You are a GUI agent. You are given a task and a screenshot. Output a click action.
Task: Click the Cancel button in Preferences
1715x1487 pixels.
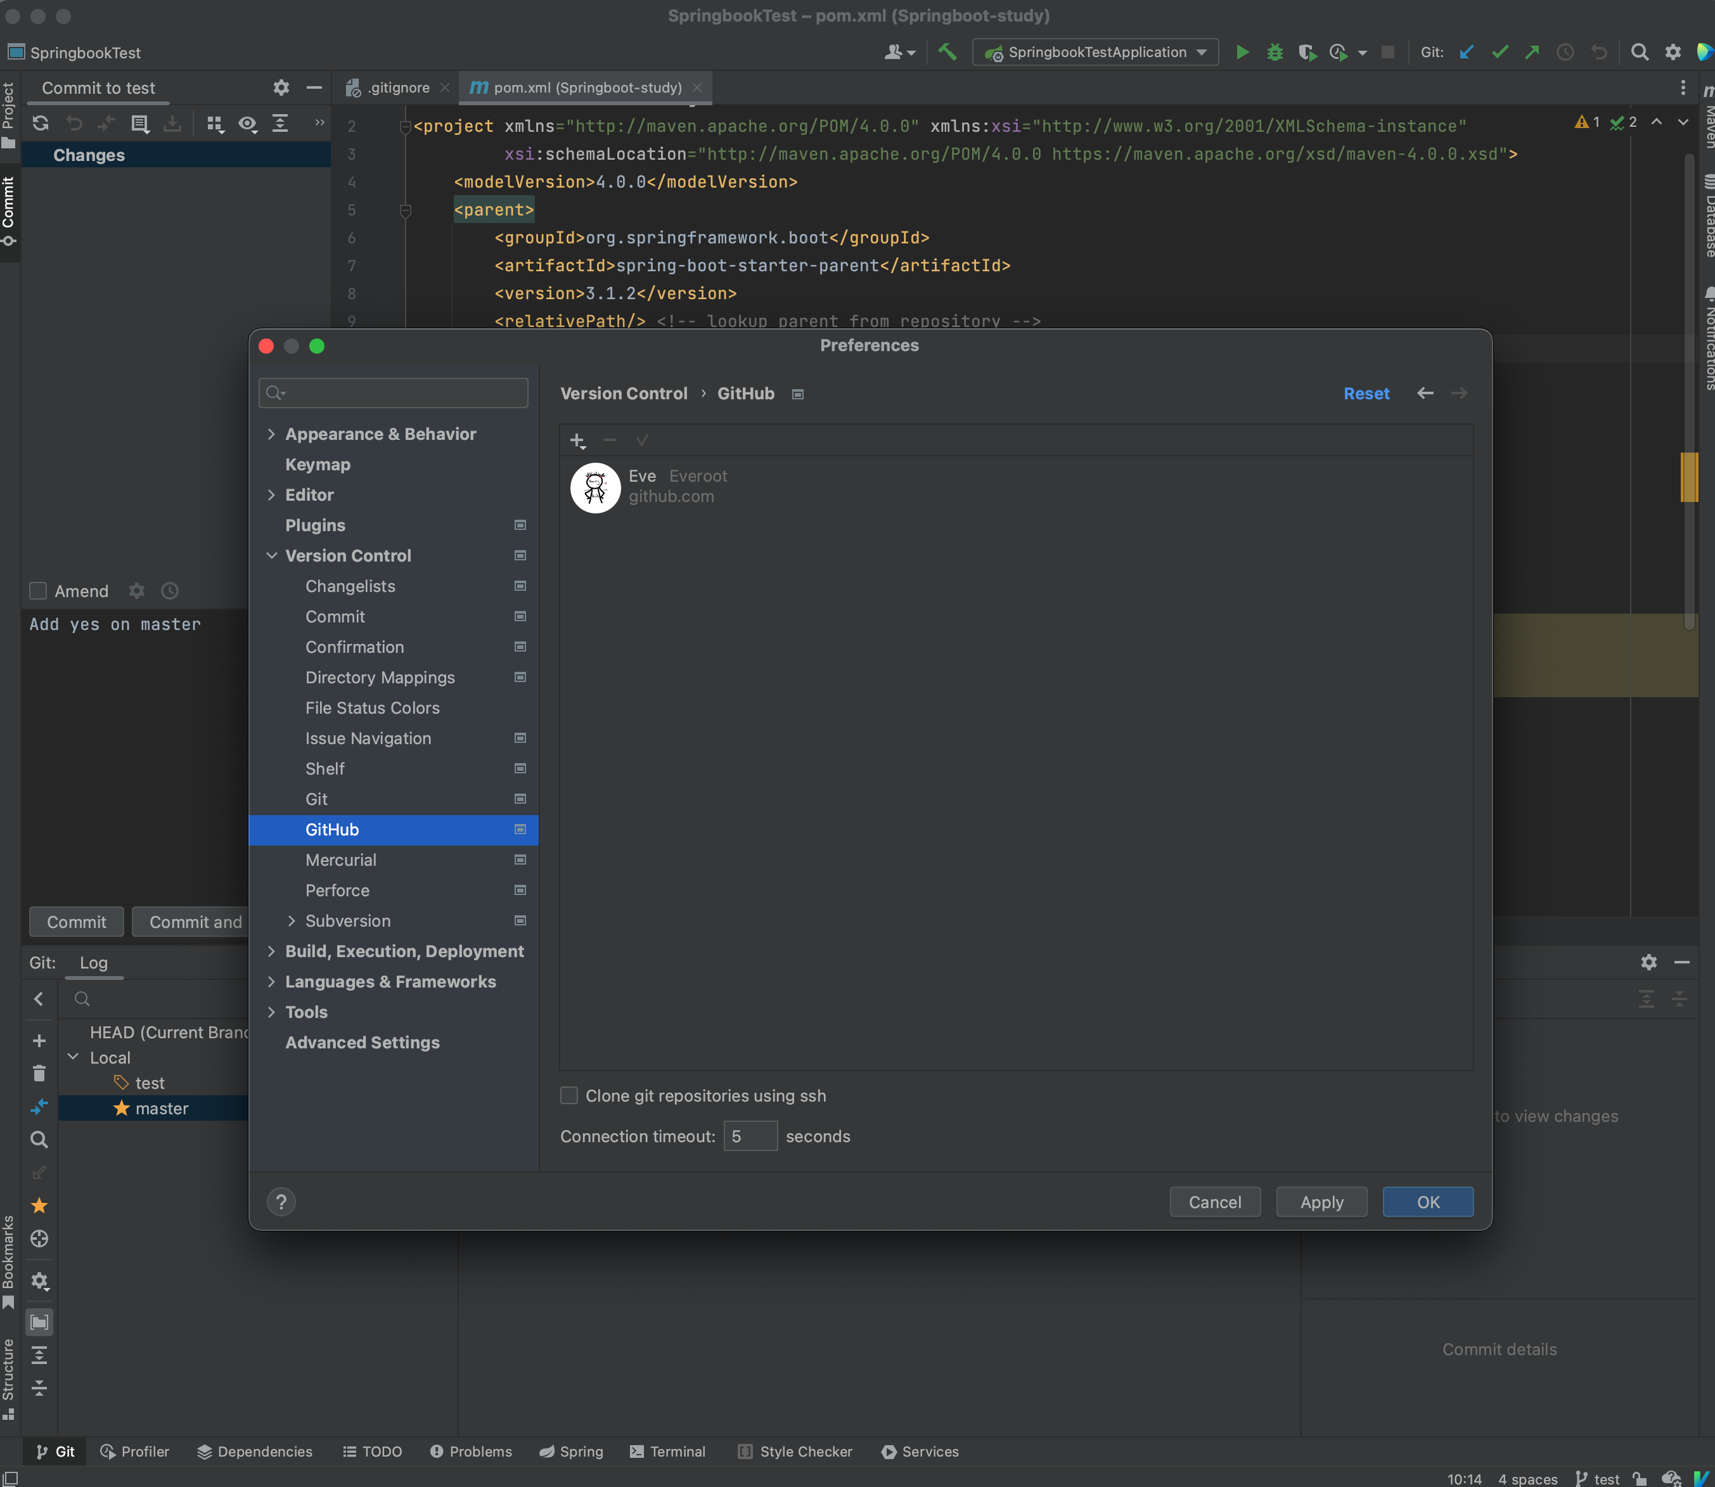point(1215,1202)
